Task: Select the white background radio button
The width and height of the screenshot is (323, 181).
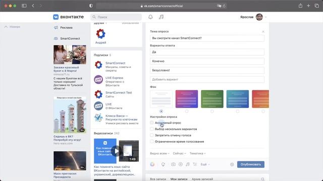Action: (x=161, y=111)
